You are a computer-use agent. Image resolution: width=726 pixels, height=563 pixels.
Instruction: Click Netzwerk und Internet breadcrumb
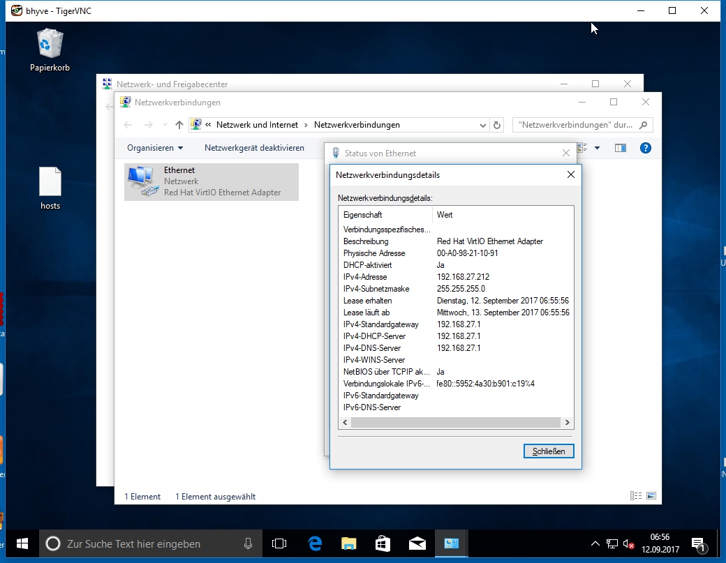click(x=257, y=125)
